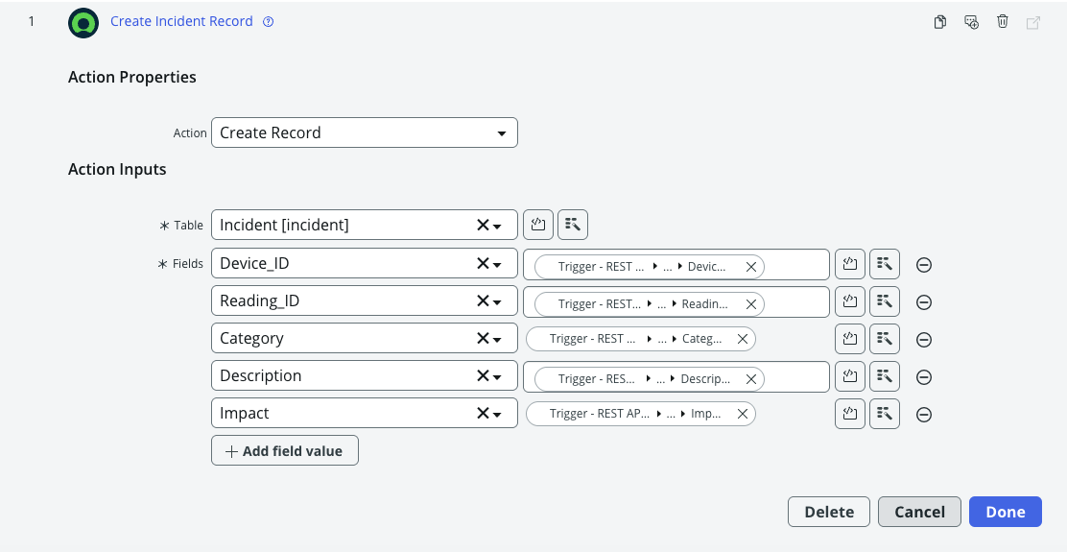Remove the Reading_ID field row
The image size is (1067, 552).
pos(923,302)
